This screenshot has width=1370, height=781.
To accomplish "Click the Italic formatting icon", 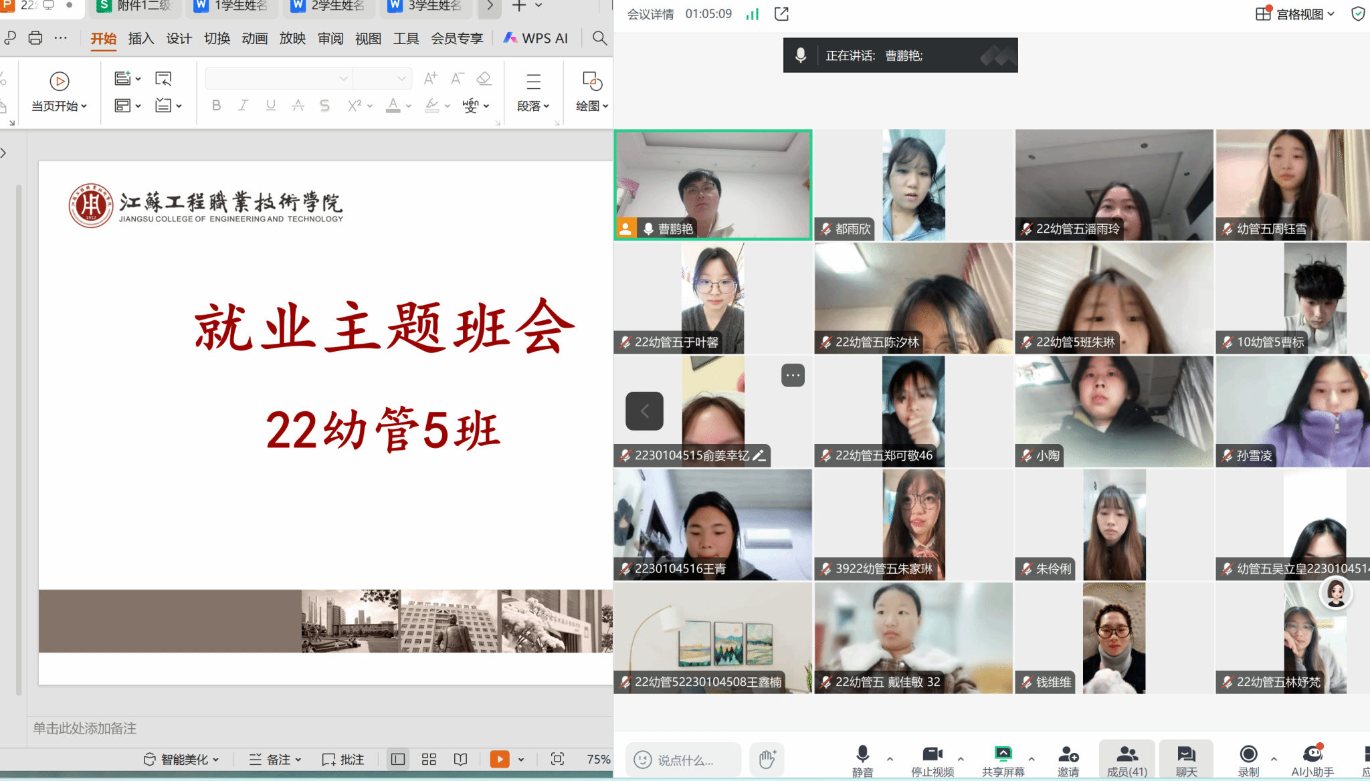I will coord(243,106).
